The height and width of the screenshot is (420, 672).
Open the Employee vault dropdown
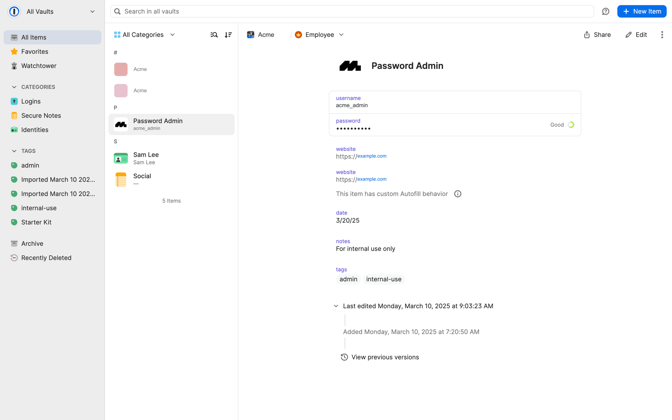(320, 35)
